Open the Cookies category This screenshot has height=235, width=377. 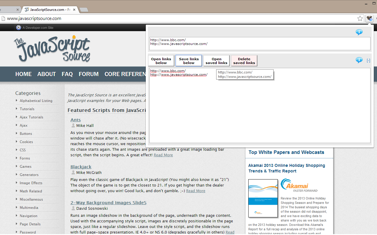(x=26, y=142)
